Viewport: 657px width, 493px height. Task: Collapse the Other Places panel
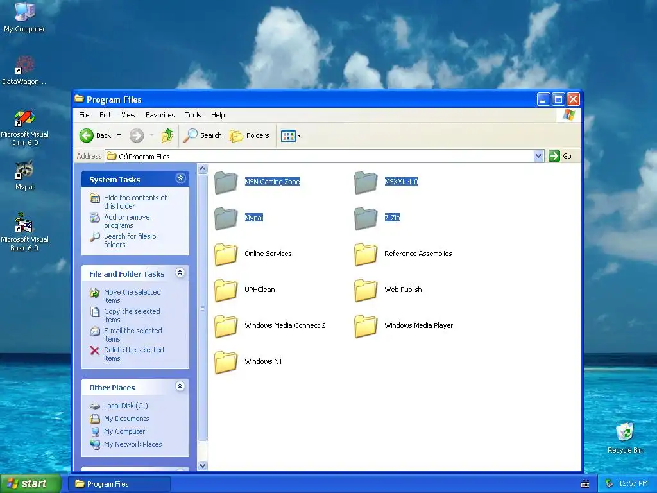tap(180, 386)
